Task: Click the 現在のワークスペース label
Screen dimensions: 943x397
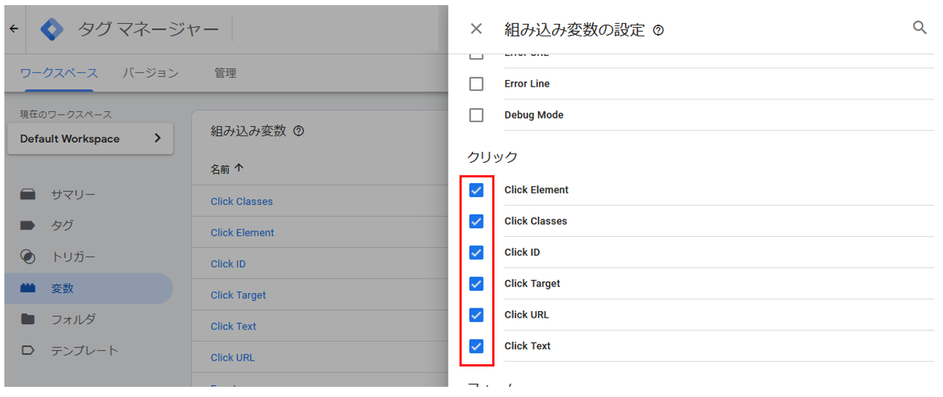Action: (66, 115)
